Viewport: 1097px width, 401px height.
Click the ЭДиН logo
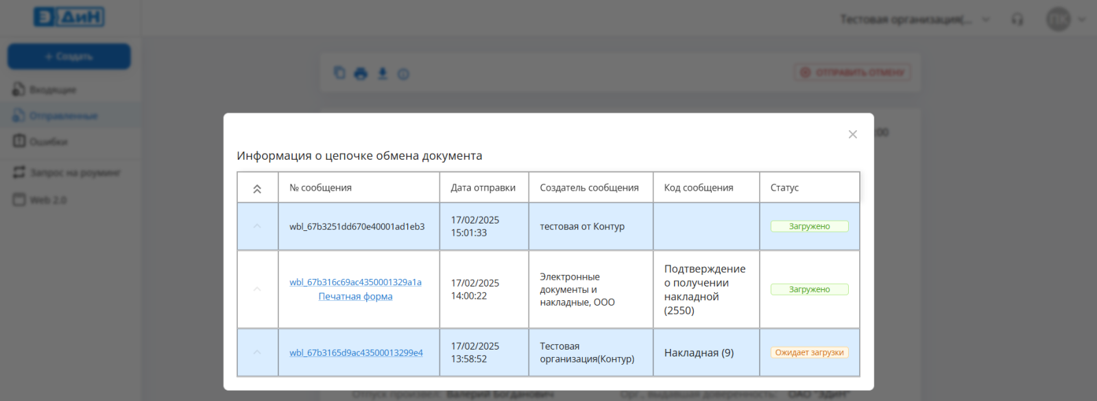point(69,17)
